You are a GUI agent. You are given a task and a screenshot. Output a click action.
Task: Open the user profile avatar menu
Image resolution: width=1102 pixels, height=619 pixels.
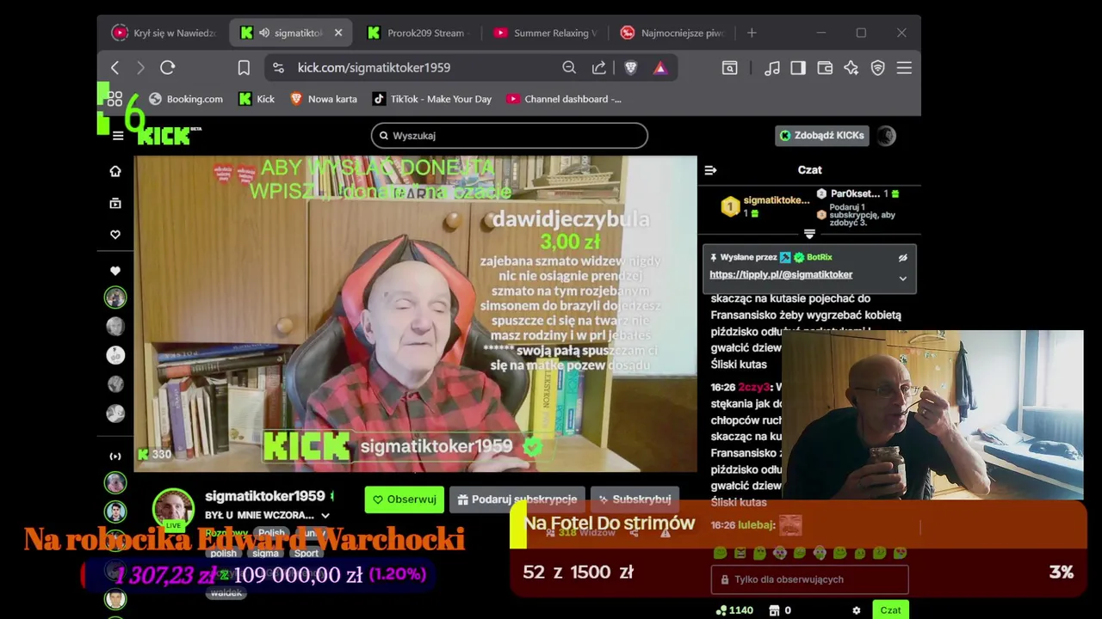coord(886,135)
